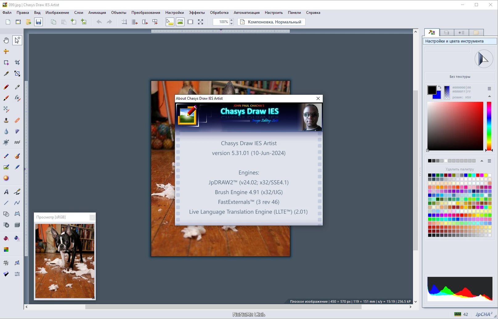Toggle the Компоновка, Нормальный mode button
The width and height of the screenshot is (498, 319).
click(x=271, y=22)
